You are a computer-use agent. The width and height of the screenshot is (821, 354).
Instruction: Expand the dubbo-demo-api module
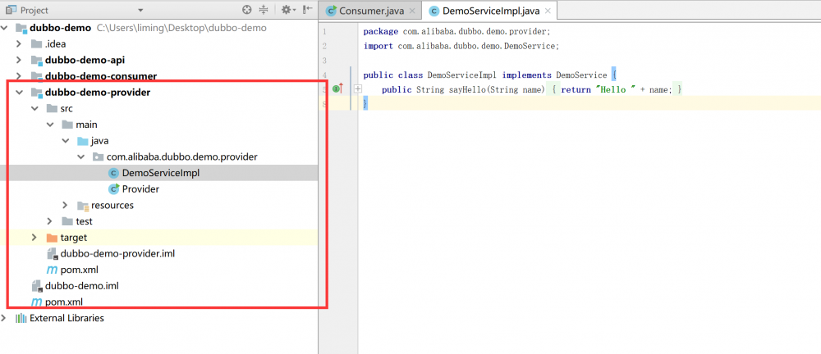click(19, 60)
